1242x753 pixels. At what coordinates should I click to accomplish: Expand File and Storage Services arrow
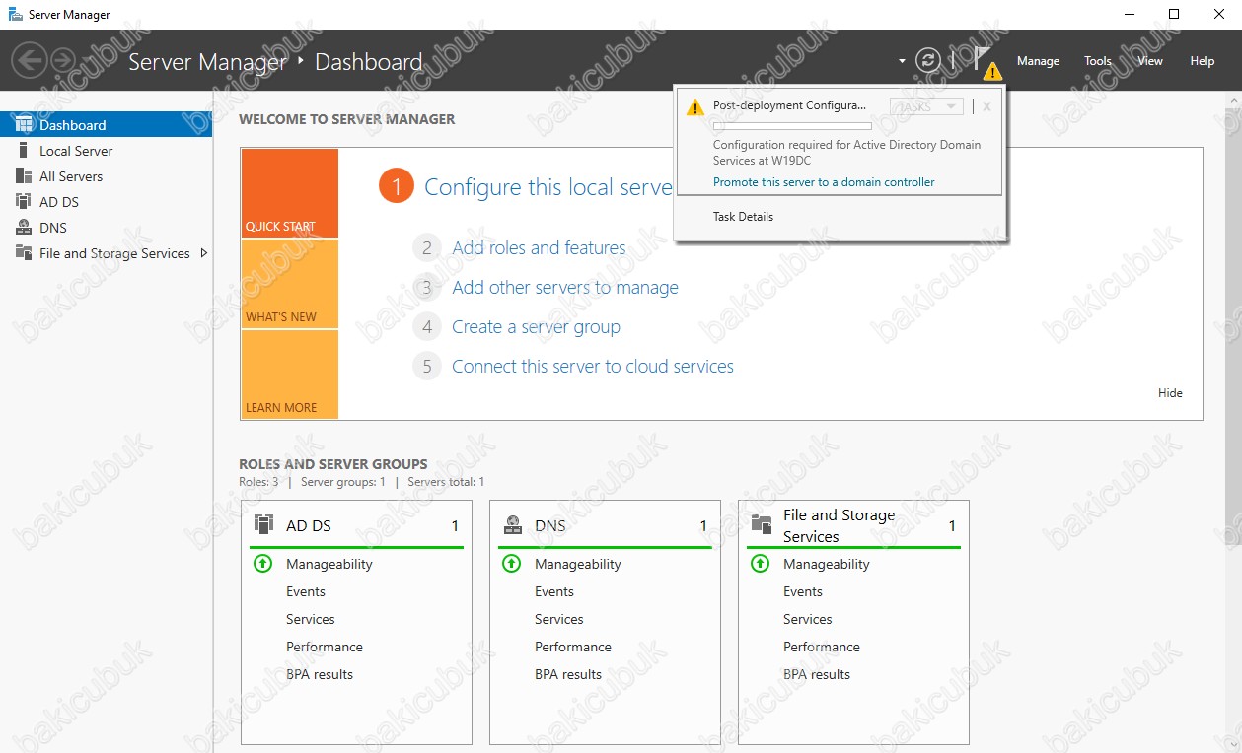pos(204,253)
